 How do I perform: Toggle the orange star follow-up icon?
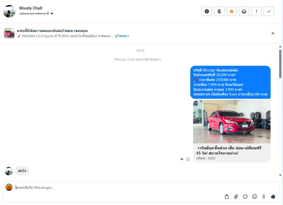[x=232, y=11]
